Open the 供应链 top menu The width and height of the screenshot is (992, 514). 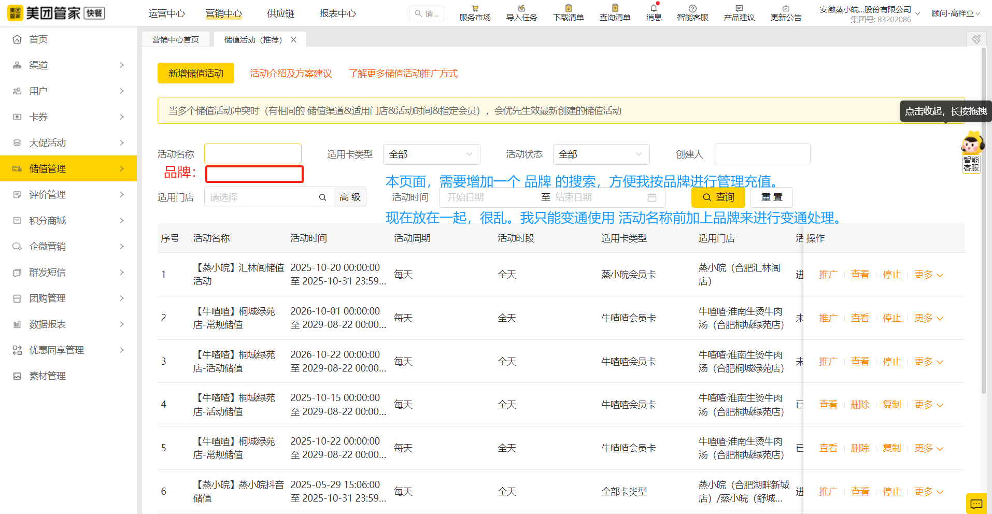[x=280, y=13]
